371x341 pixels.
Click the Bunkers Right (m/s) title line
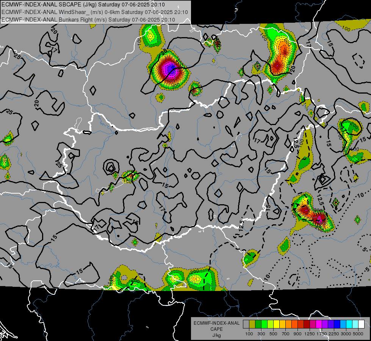(x=88, y=20)
